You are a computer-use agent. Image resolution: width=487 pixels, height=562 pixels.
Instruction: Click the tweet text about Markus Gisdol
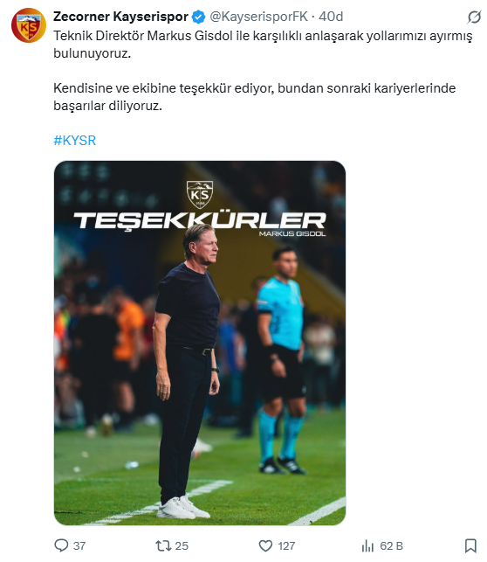click(263, 45)
